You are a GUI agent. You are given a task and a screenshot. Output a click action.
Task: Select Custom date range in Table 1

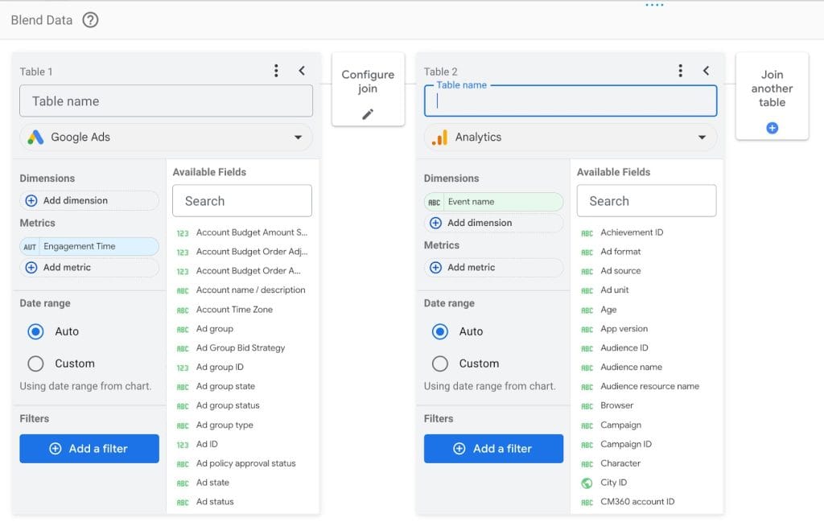click(35, 364)
